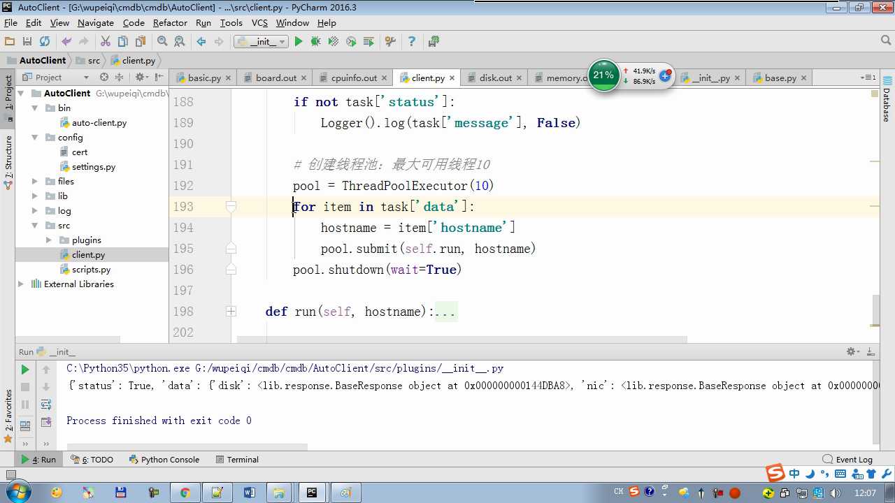This screenshot has height=503, width=895.
Task: Open the Refactor menu
Action: point(170,22)
